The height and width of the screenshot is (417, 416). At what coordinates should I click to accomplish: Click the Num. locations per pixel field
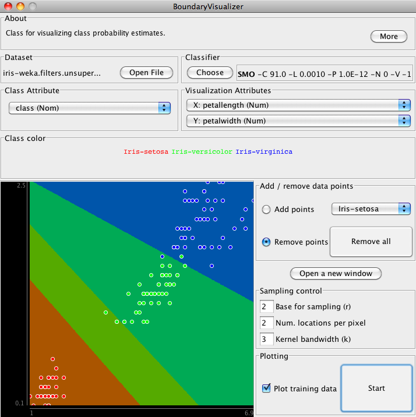(x=267, y=323)
